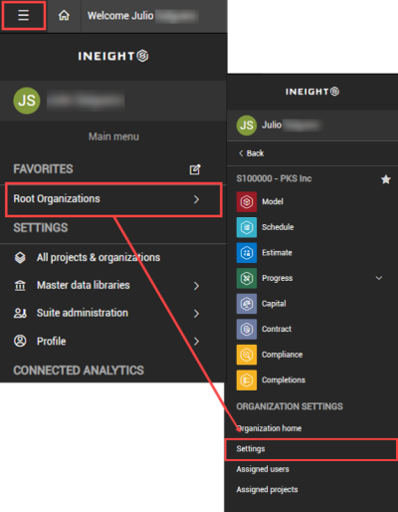Click the ORGANIZATION SETTINGS heading
The width and height of the screenshot is (398, 512).
pyautogui.click(x=290, y=406)
